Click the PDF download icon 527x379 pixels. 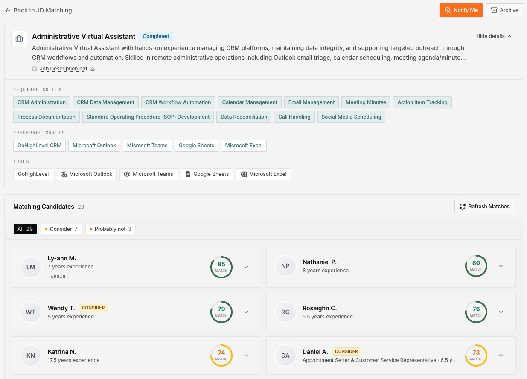point(93,69)
